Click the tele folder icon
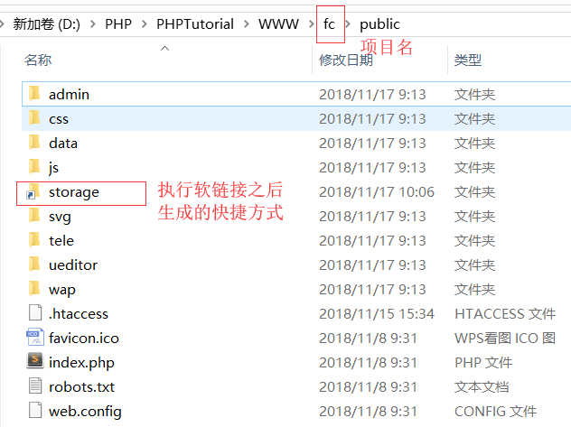 point(34,240)
